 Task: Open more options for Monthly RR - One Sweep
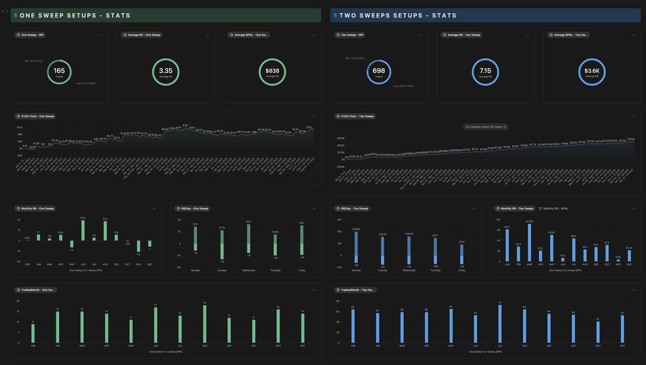[154, 208]
